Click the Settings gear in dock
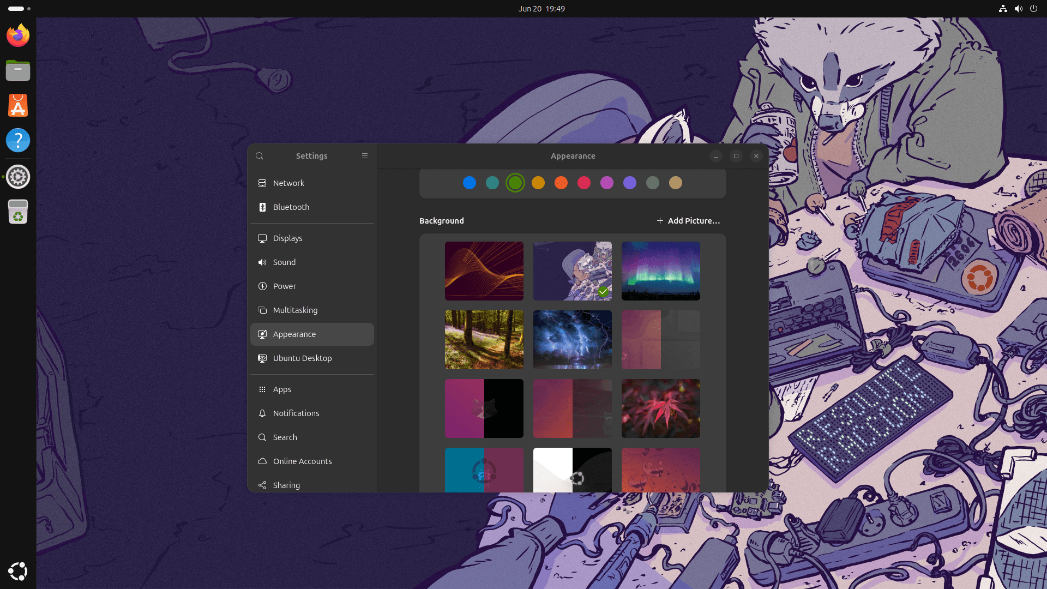Image resolution: width=1047 pixels, height=589 pixels. coord(18,177)
